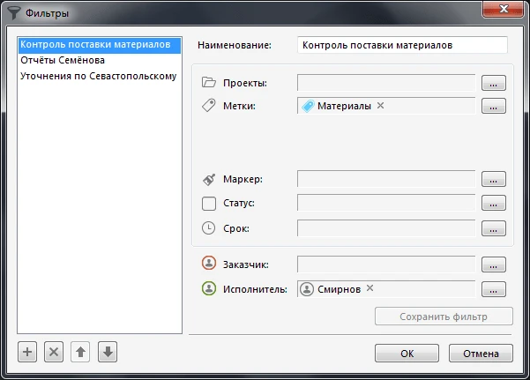Viewport: 530px width, 380px height.
Task: Select the Уточнения по Севастопольскому filter
Action: [x=98, y=76]
